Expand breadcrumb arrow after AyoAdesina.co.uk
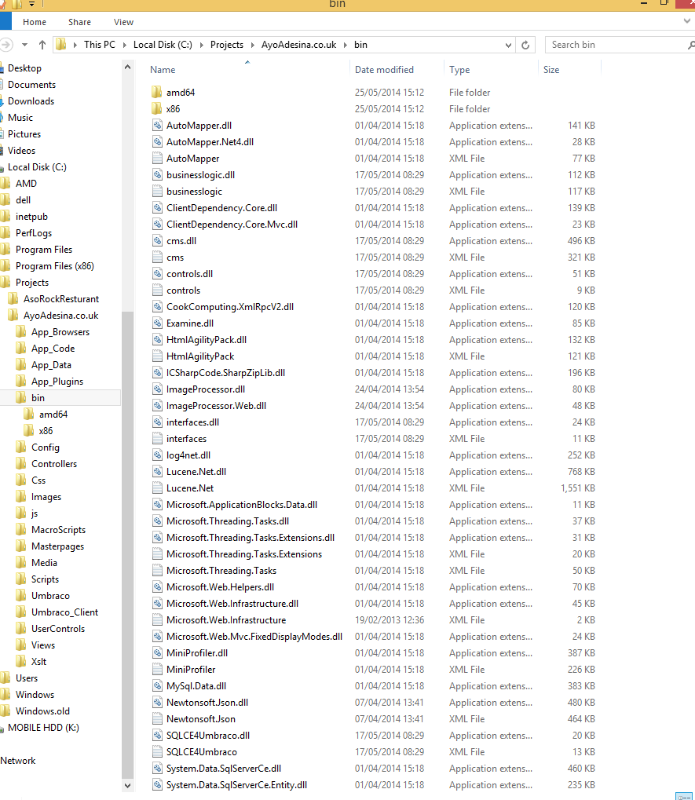Screen dimensions: 695x800 345,45
